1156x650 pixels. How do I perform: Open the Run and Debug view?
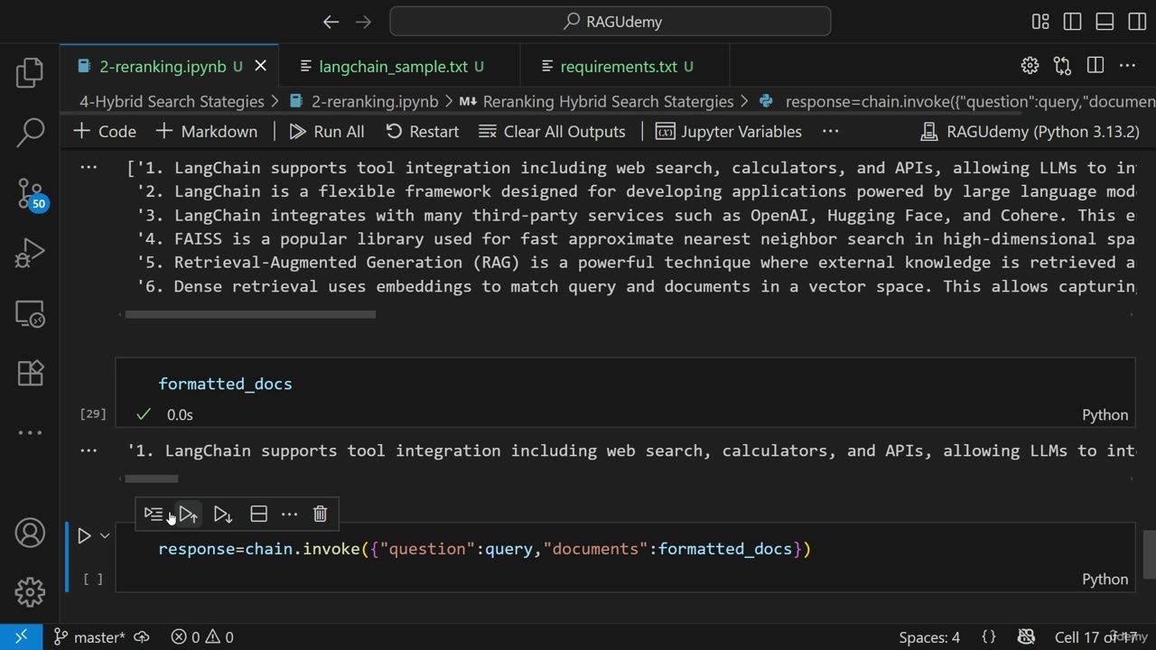tap(30, 254)
